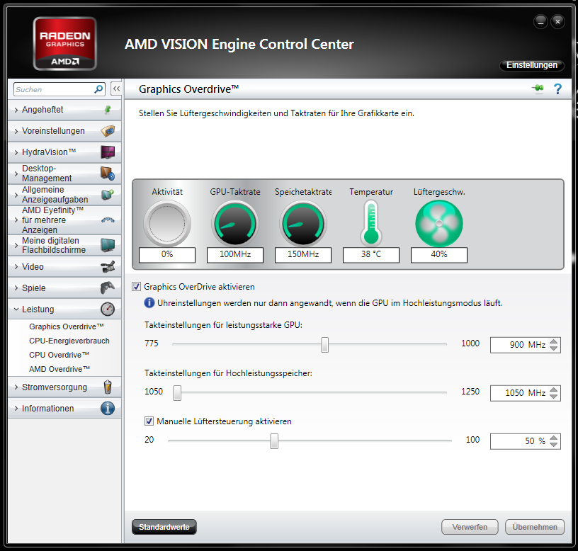This screenshot has height=551, width=578.
Task: Click the AMD Eyefinity icon
Action: [x=108, y=220]
